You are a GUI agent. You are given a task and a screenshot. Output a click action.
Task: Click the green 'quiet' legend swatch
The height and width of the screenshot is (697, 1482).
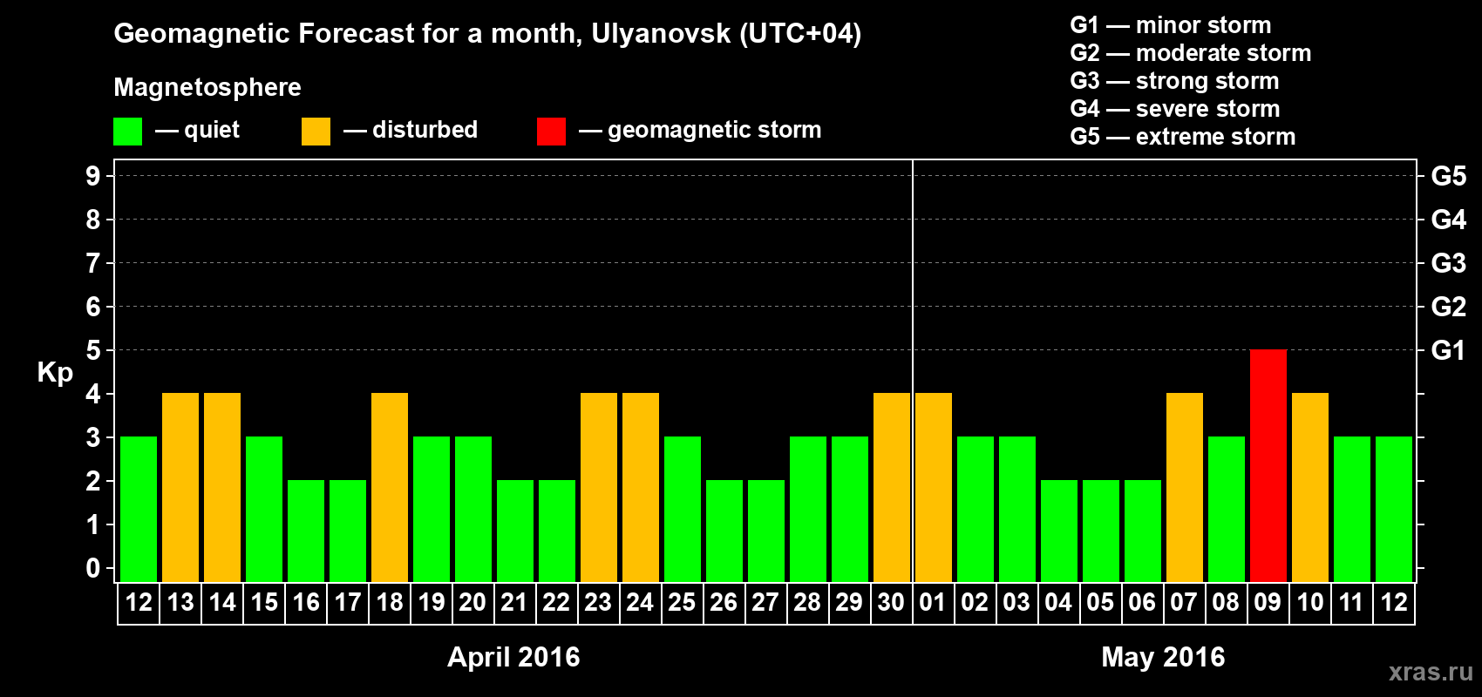127,132
